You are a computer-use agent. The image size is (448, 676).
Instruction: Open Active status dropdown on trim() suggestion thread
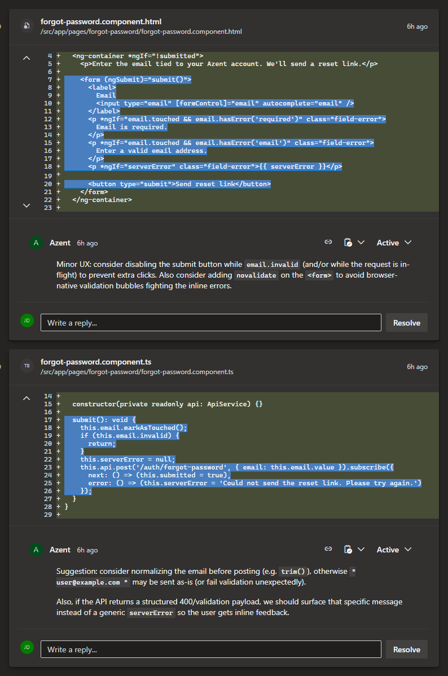coord(394,550)
